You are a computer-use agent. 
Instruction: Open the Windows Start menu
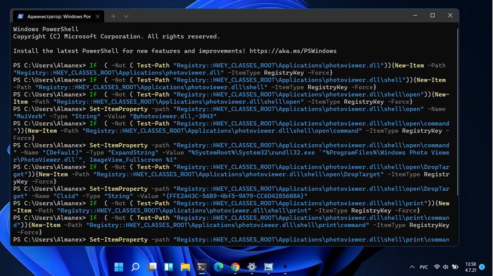click(119, 267)
